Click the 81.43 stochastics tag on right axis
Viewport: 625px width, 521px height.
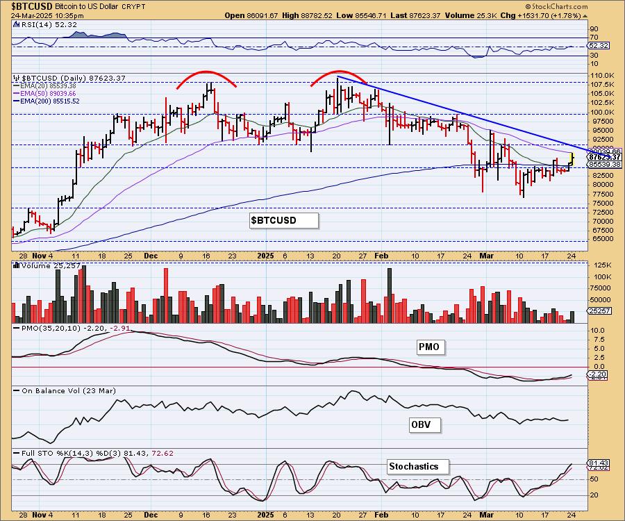pyautogui.click(x=599, y=463)
